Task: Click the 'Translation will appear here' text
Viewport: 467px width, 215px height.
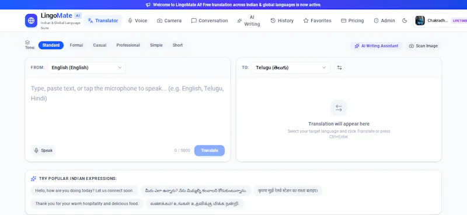Action: coord(339,124)
